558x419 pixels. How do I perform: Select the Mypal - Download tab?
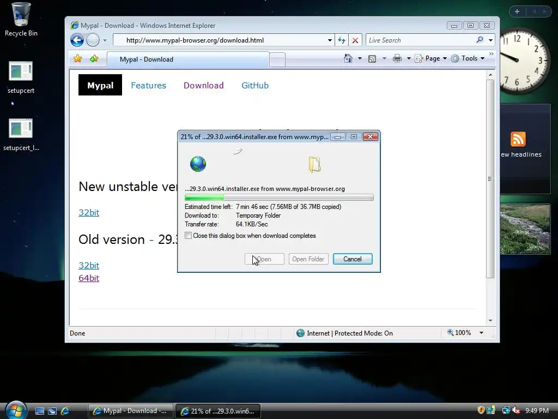click(188, 59)
